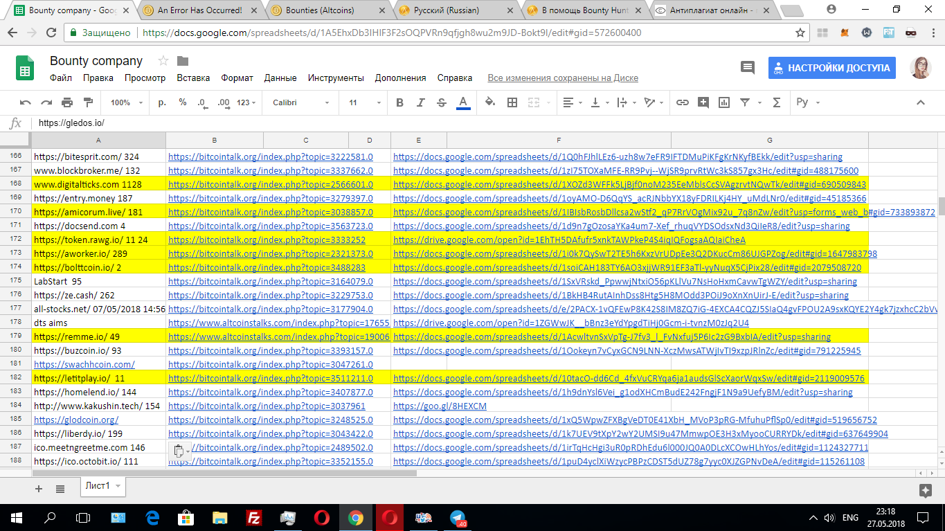Open the zoom 100% dropdown
This screenshot has width=945, height=531.
tap(125, 102)
